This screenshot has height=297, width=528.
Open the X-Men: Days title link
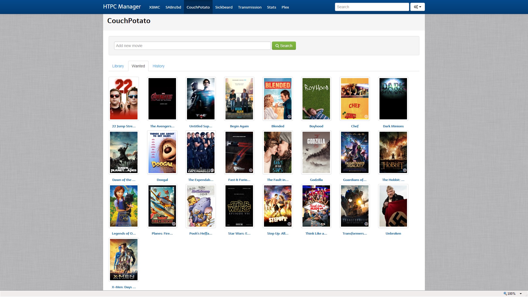[x=124, y=287]
